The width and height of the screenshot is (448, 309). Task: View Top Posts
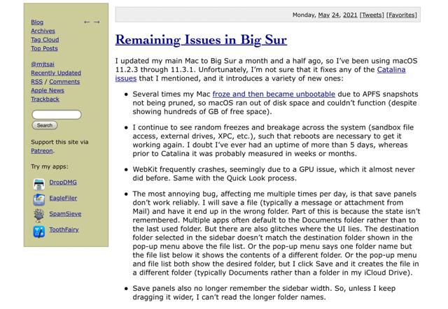click(x=44, y=48)
